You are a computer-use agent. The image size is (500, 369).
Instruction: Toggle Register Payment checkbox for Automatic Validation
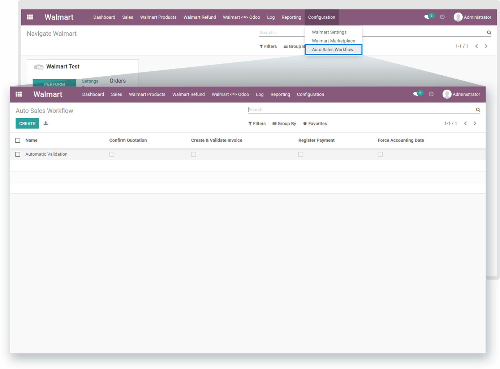click(301, 154)
